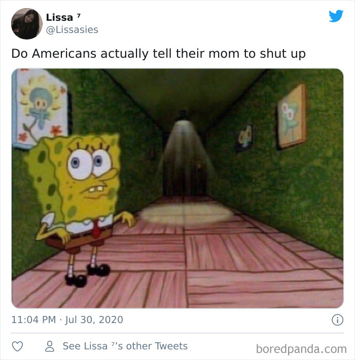355x360 pixels.
Task: Click the large framed painting on right wall
Action: click(292, 116)
